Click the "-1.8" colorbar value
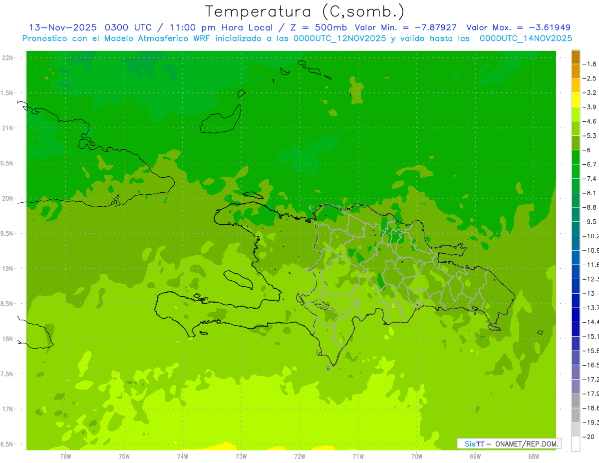 tap(590, 64)
